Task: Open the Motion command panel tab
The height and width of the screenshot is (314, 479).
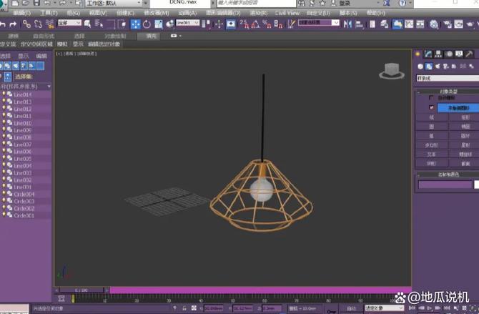Action: [x=449, y=54]
